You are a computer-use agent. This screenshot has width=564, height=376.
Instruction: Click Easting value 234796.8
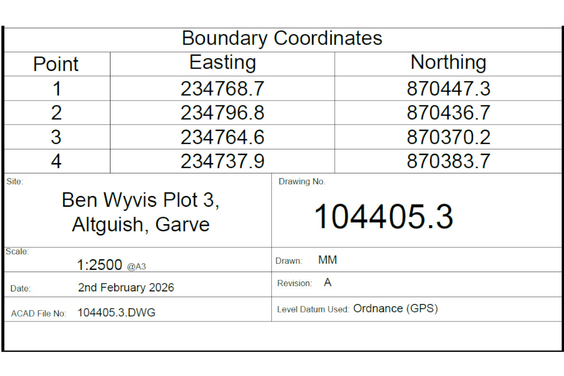tap(222, 113)
